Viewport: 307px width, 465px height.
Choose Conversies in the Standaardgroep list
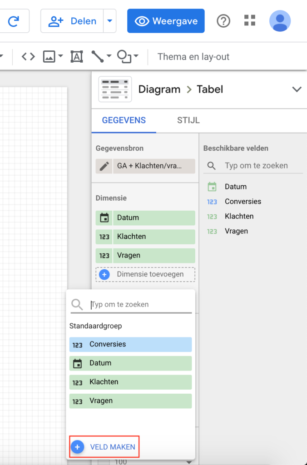[130, 344]
